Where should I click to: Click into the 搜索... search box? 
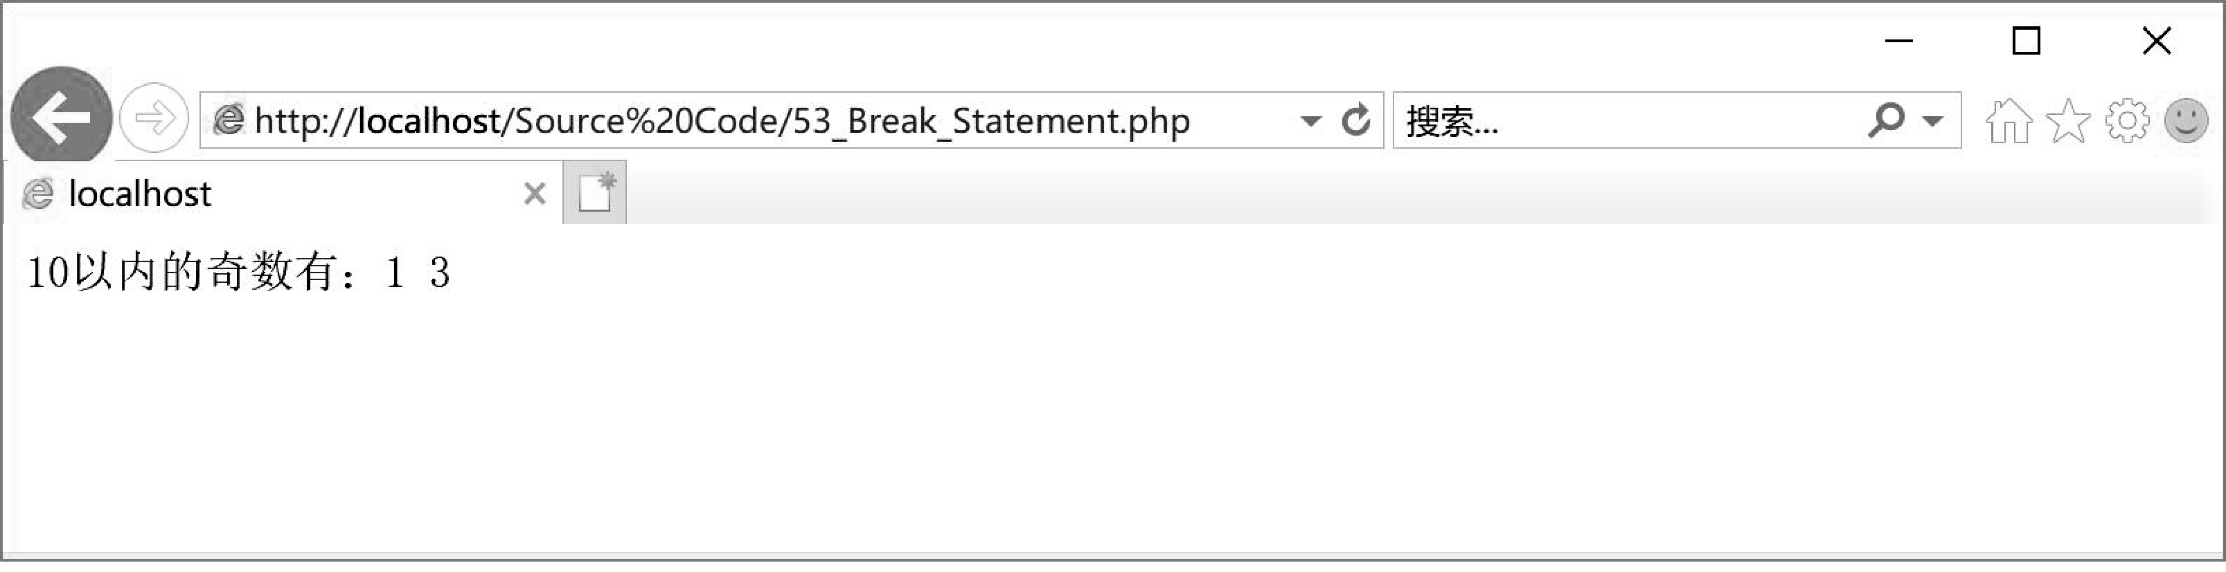(x=1633, y=121)
